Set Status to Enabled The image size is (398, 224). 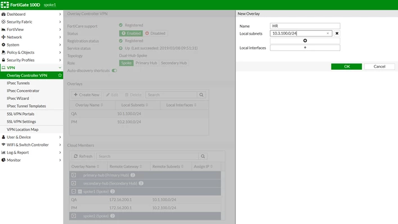pos(131,33)
